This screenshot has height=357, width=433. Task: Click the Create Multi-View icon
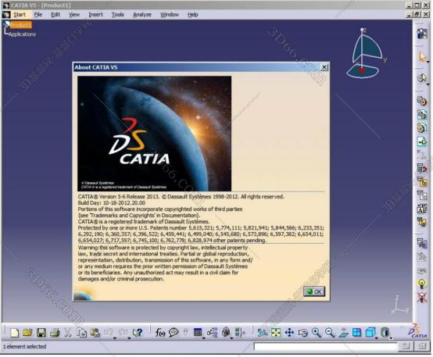[356, 332]
